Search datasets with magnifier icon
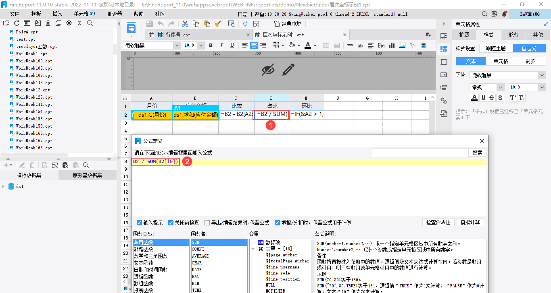The image size is (551, 293). pyautogui.click(x=86, y=165)
